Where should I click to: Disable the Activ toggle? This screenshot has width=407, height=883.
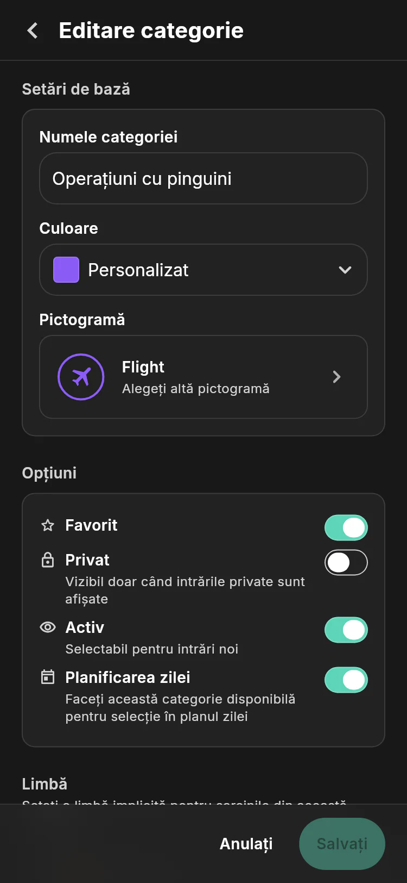pos(346,630)
